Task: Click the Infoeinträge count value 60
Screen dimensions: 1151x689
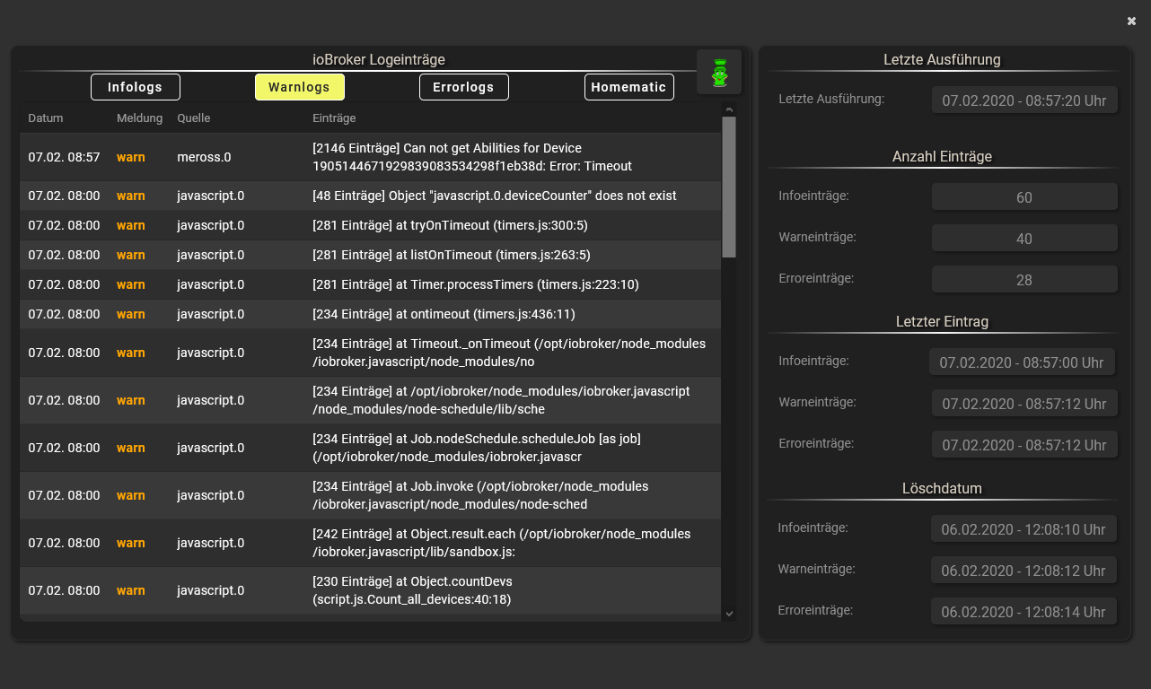Action: (x=1024, y=197)
